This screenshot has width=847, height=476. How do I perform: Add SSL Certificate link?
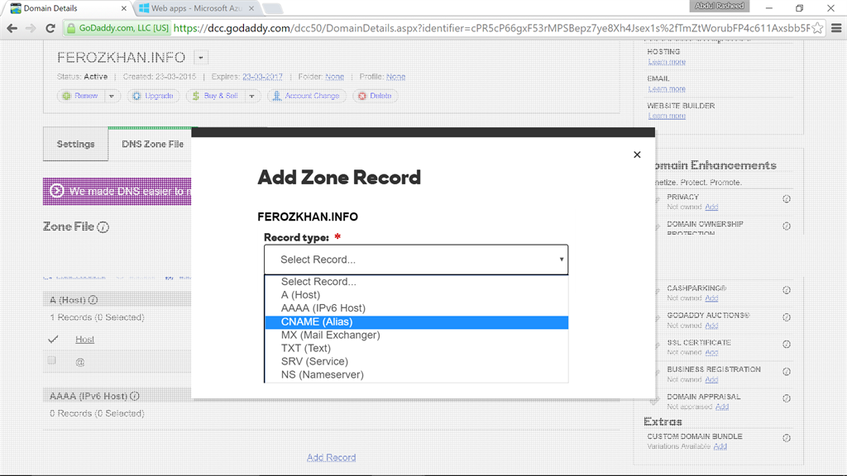click(711, 353)
